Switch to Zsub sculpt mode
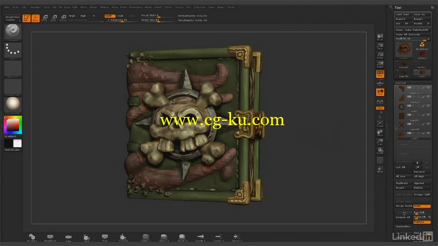The image size is (438, 246). click(120, 16)
